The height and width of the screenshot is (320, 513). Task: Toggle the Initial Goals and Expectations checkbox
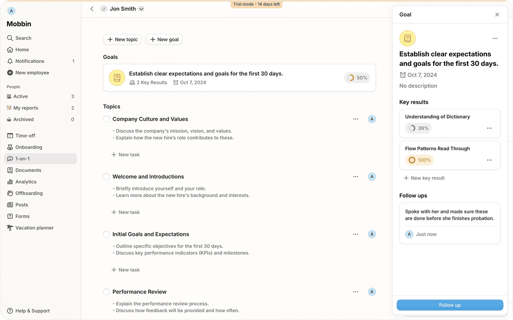pyautogui.click(x=106, y=234)
